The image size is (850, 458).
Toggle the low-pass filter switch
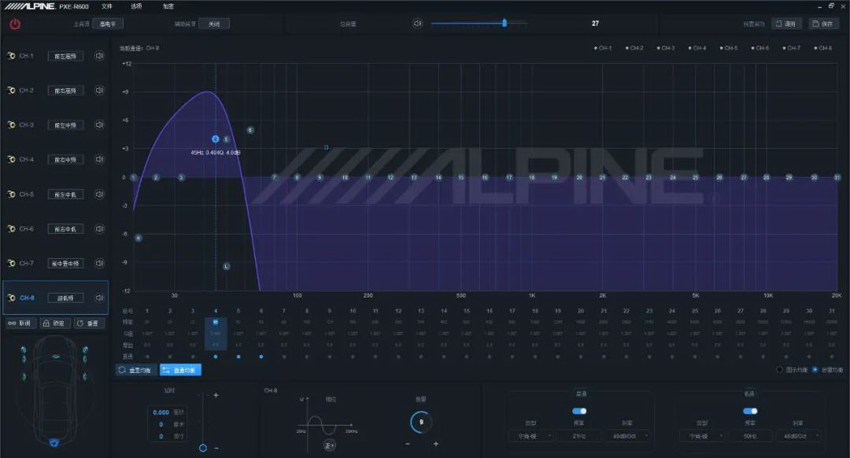(750, 411)
